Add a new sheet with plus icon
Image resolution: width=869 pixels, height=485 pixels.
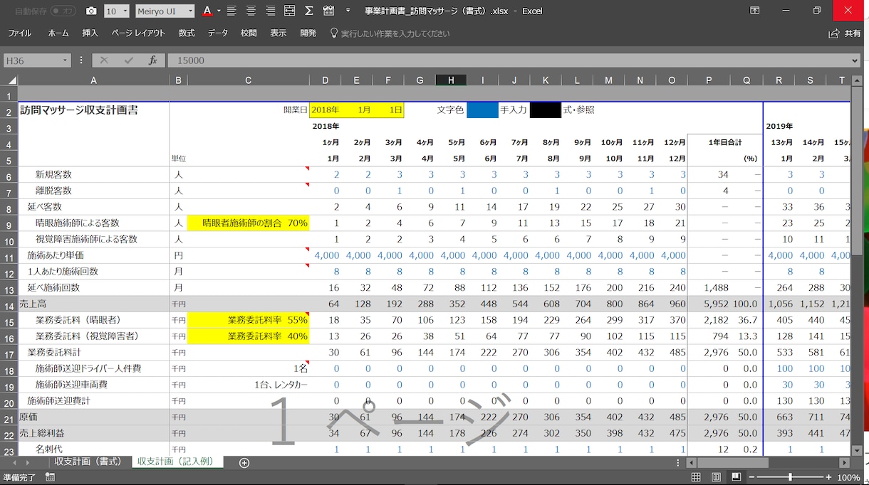pos(244,463)
